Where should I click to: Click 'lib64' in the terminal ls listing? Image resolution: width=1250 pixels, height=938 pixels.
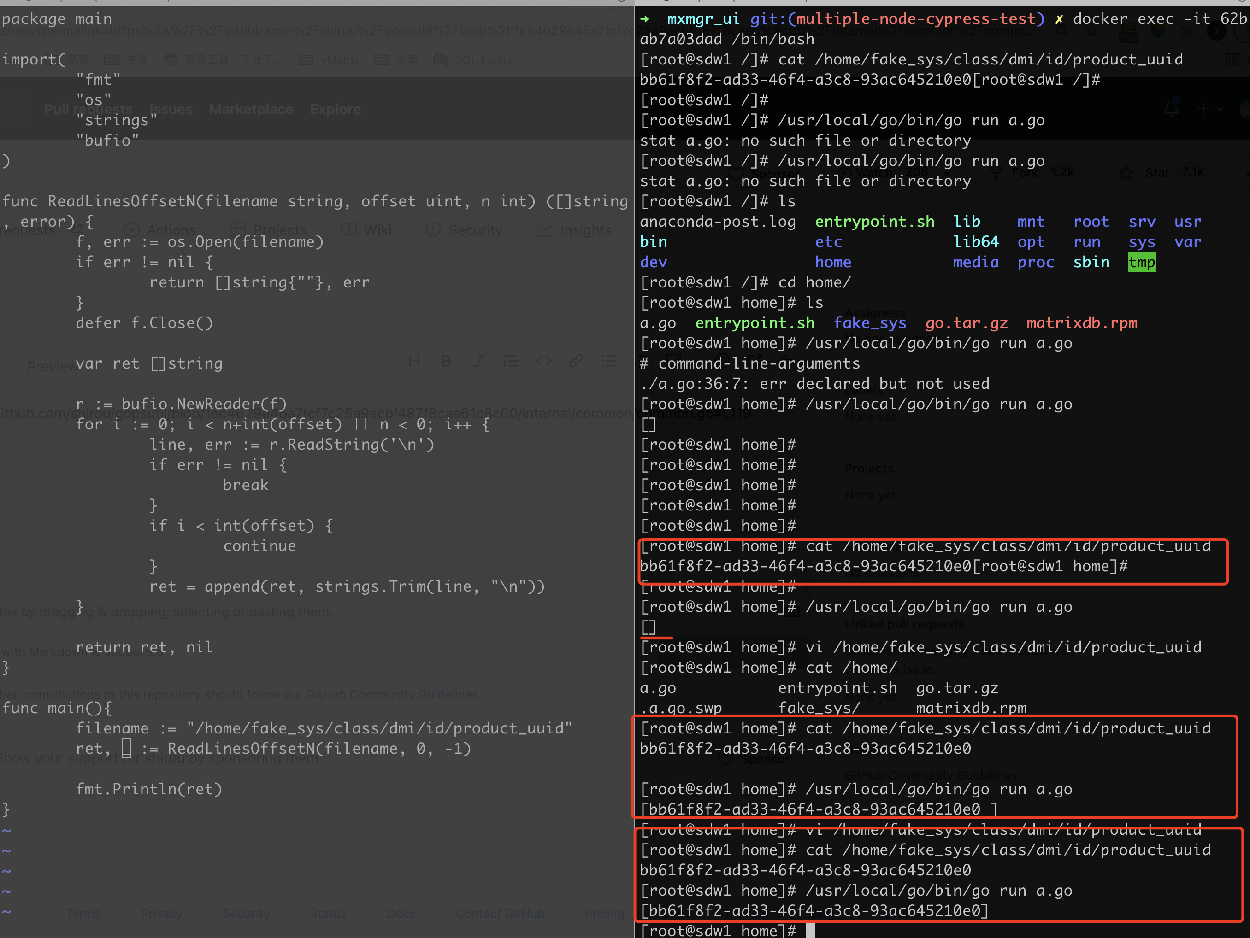976,242
